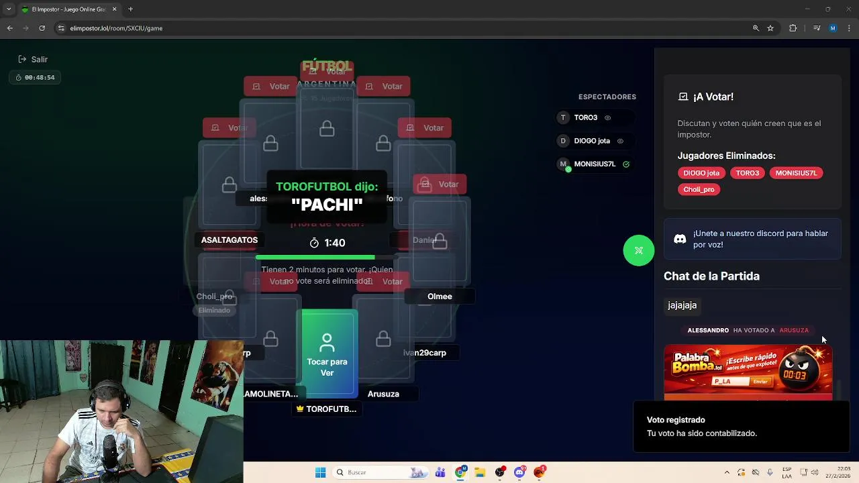Open the Chrome extensions puzzle icon
The width and height of the screenshot is (859, 483).
point(793,28)
